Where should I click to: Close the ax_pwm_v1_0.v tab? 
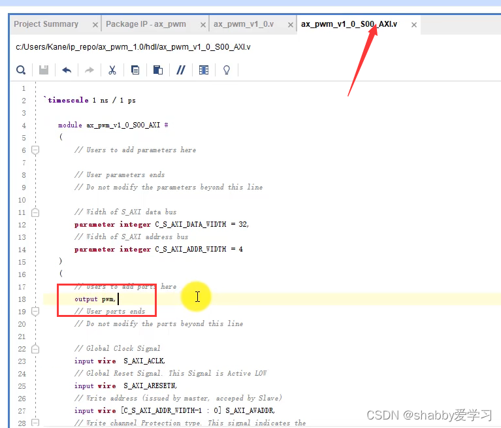coord(291,25)
